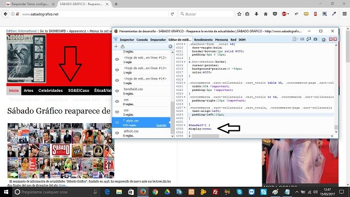Open Google Drive from the taskbar
This screenshot has width=350, height=197.
pos(167,192)
